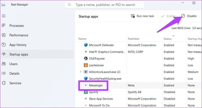Click Messenger's Enabled status cell
Image resolution: width=202 pixels, height=108 pixels.
(169, 85)
